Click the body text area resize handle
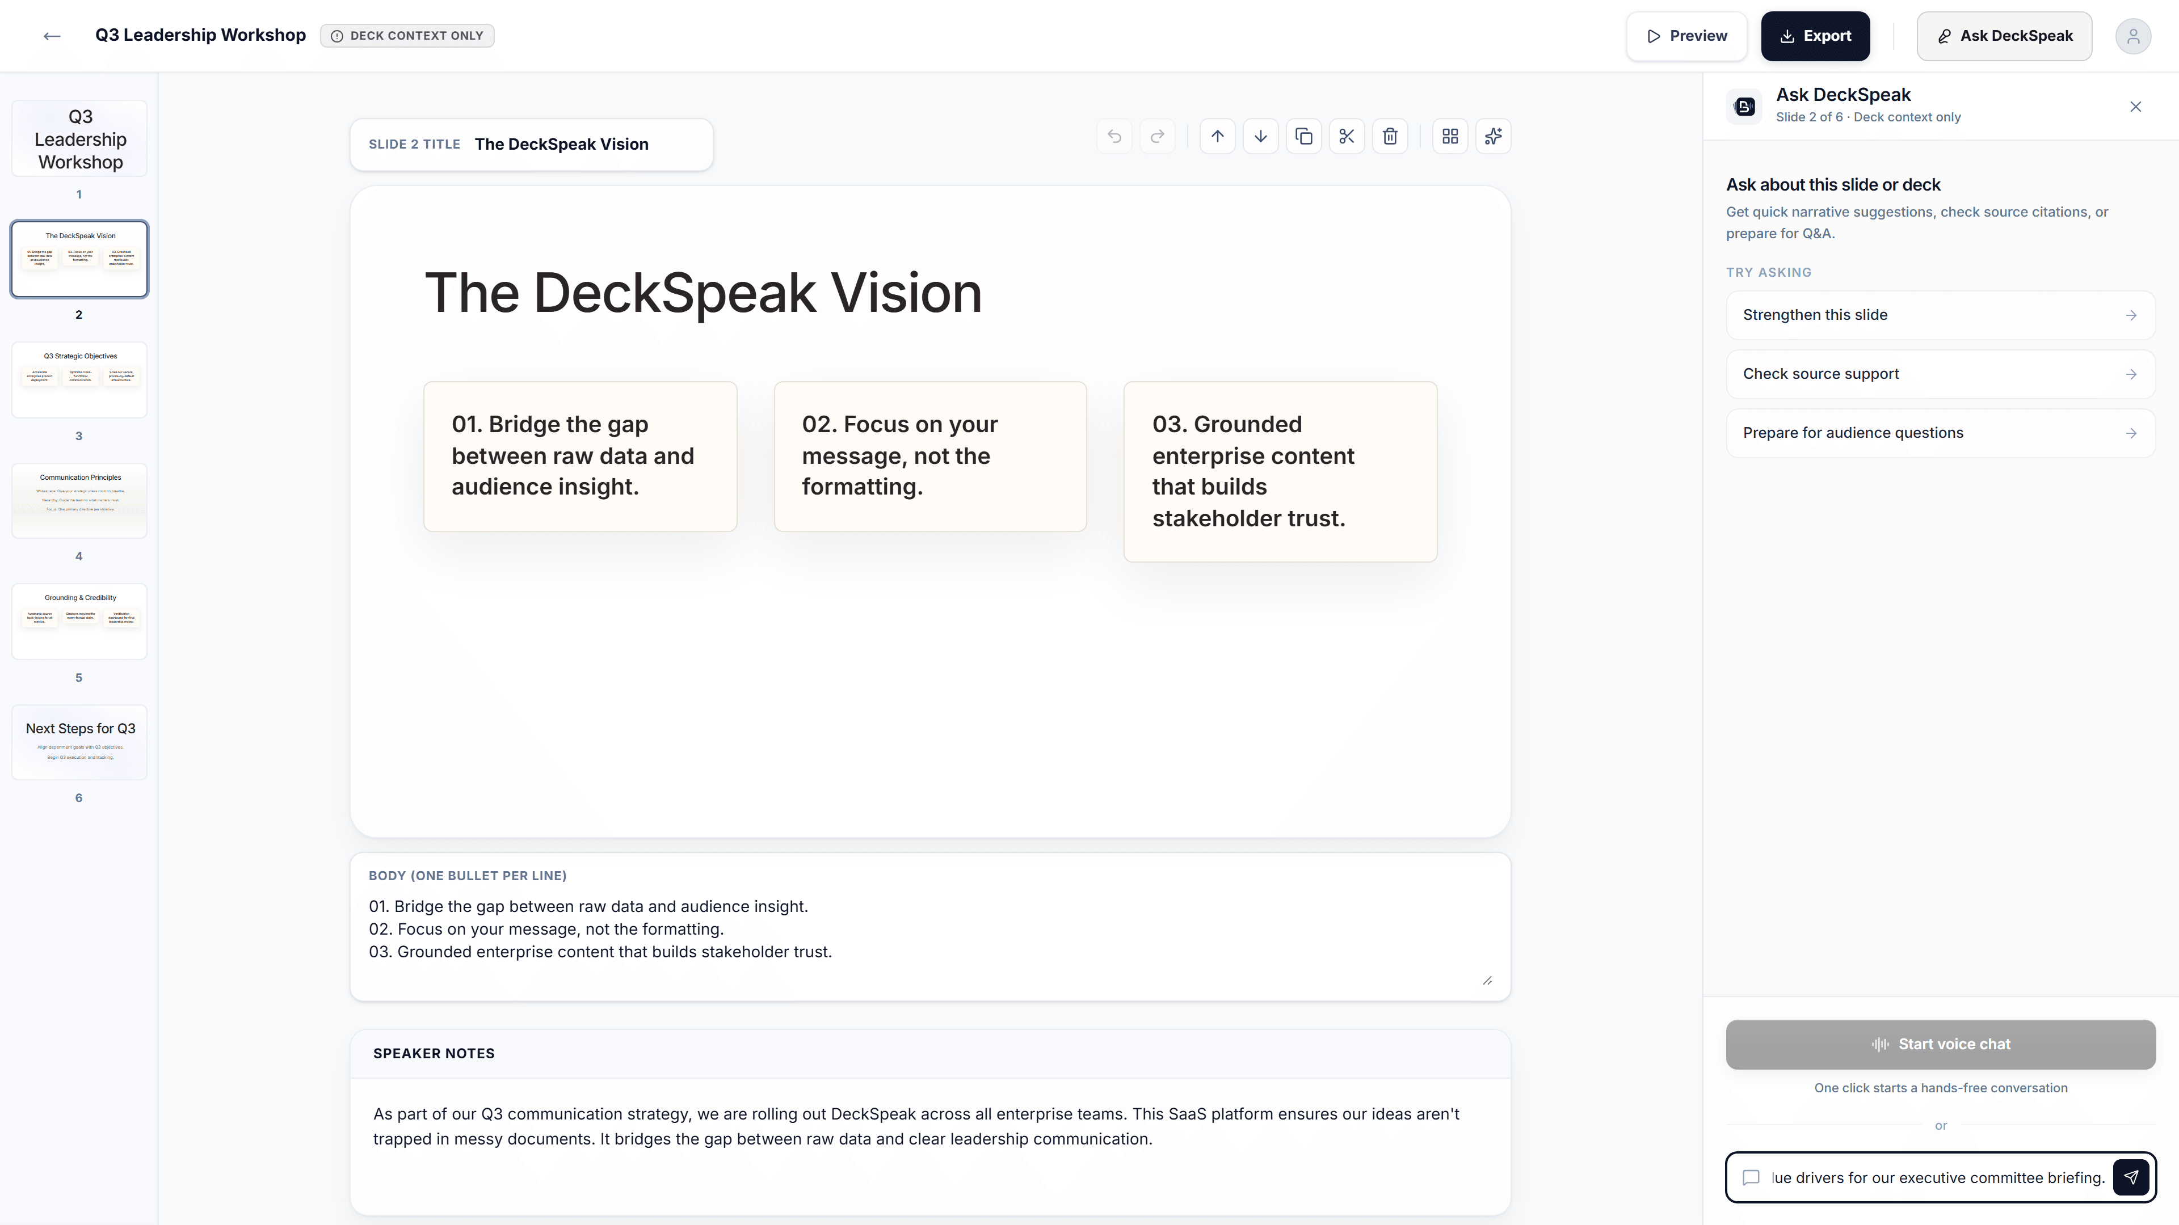Viewport: 2179px width, 1225px height. click(1487, 981)
